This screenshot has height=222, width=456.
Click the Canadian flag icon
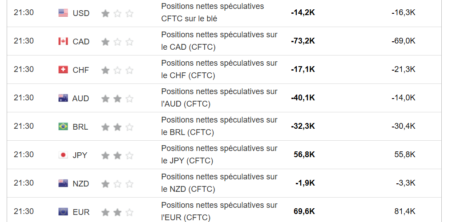(63, 41)
